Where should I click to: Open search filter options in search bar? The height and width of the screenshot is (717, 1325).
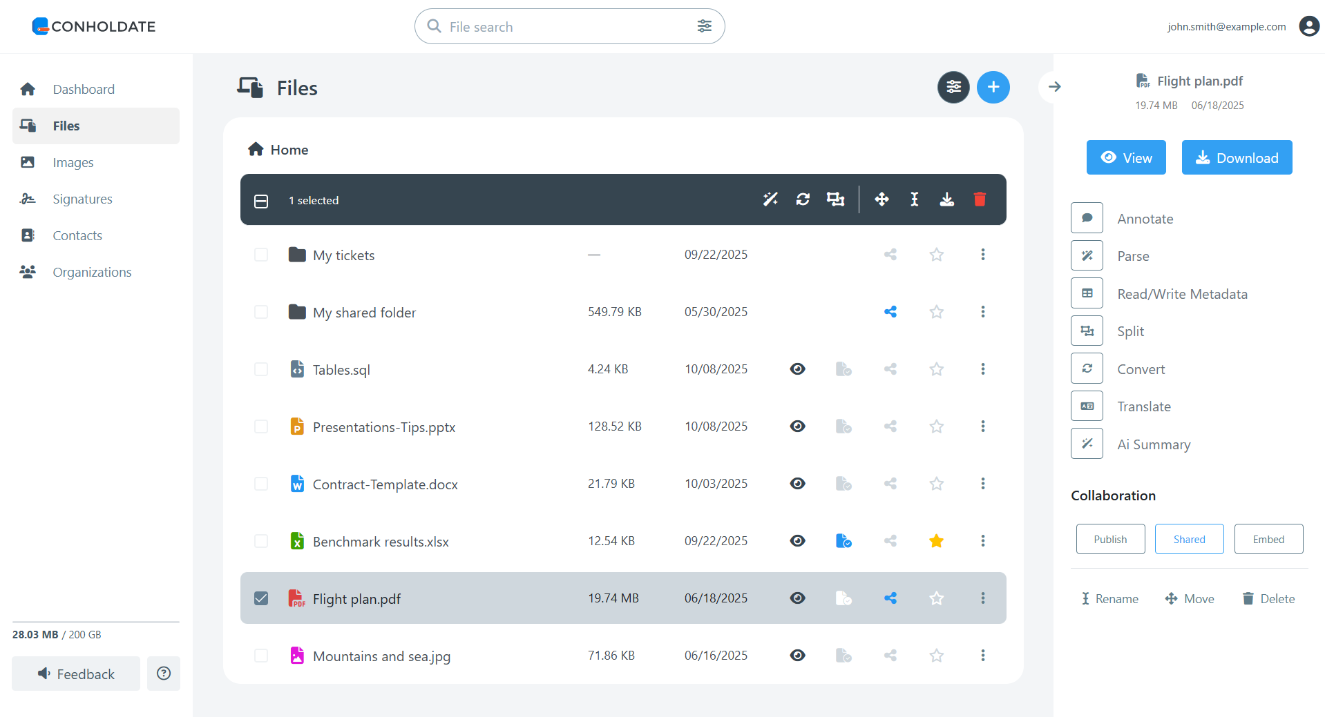(704, 26)
